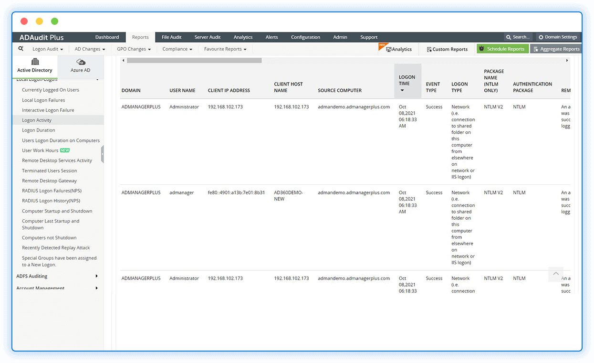Image resolution: width=594 pixels, height=363 pixels.
Task: Open Special Groups assigned to New Logon
Action: 59,261
